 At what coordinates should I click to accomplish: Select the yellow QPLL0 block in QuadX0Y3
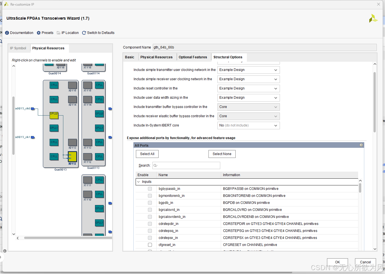pos(54,115)
